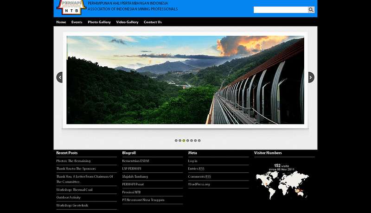Click the search magnifier icon
The height and width of the screenshot is (213, 371).
(x=311, y=10)
